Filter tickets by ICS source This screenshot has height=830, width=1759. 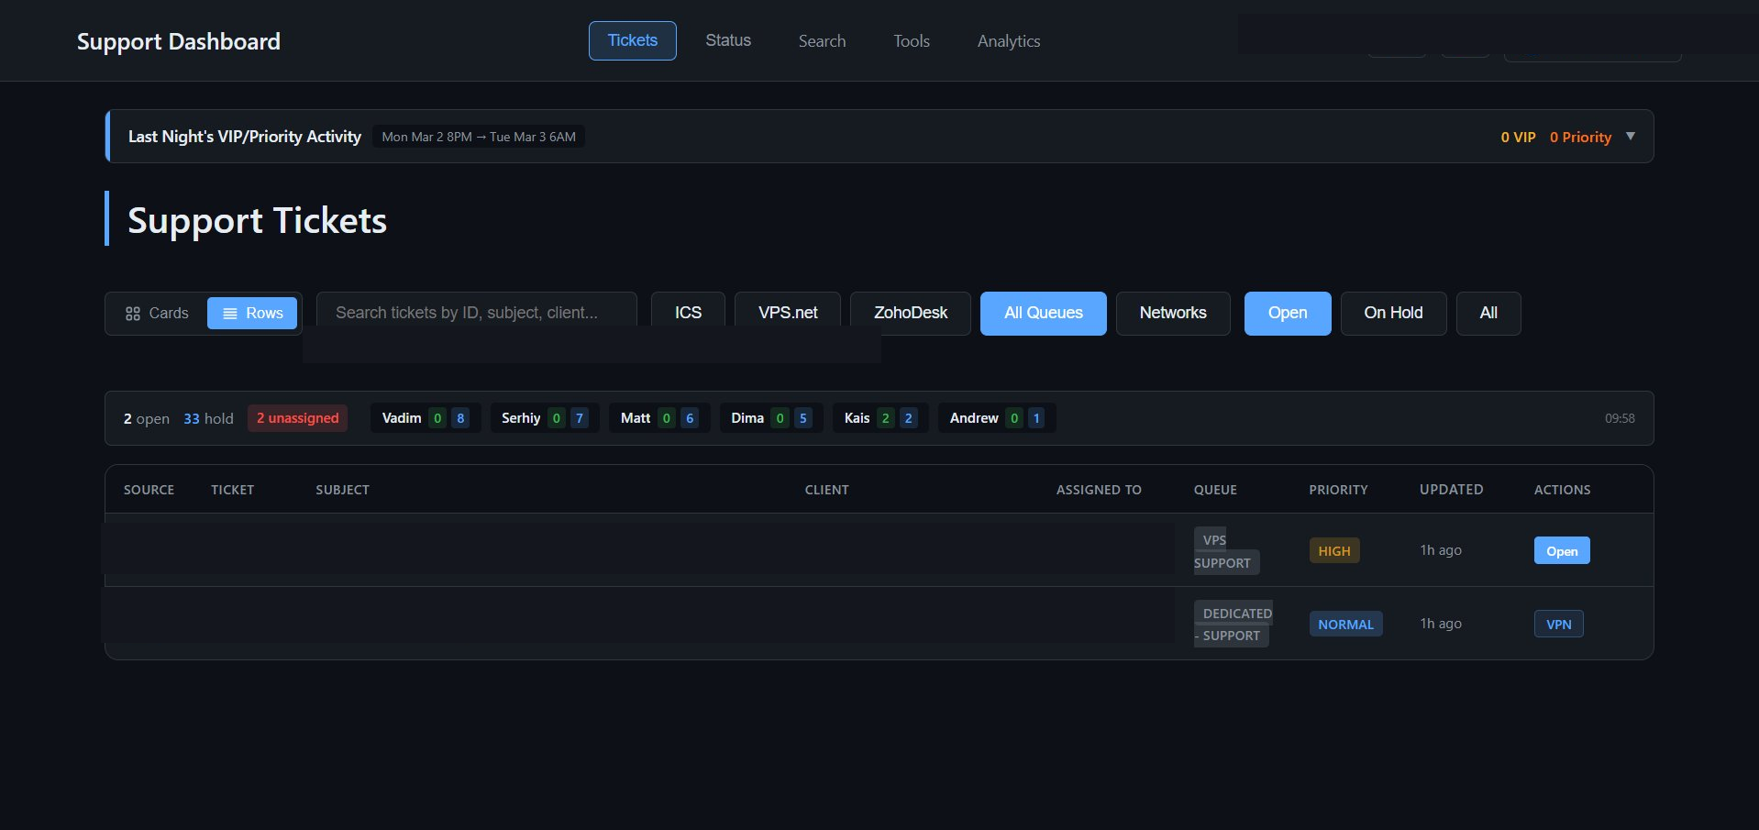coord(688,313)
